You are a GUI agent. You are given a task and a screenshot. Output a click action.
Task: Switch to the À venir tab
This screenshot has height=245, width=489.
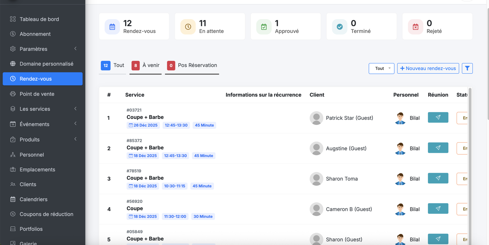pos(145,65)
